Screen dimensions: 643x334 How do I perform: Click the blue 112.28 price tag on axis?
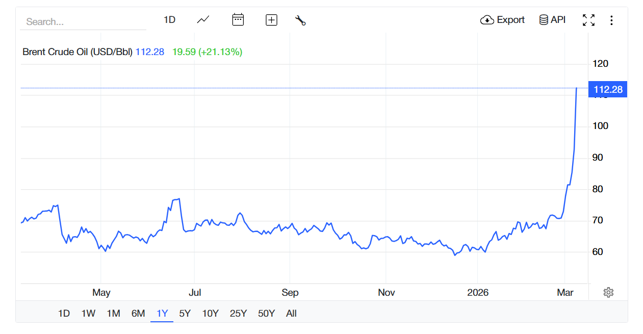coord(608,89)
